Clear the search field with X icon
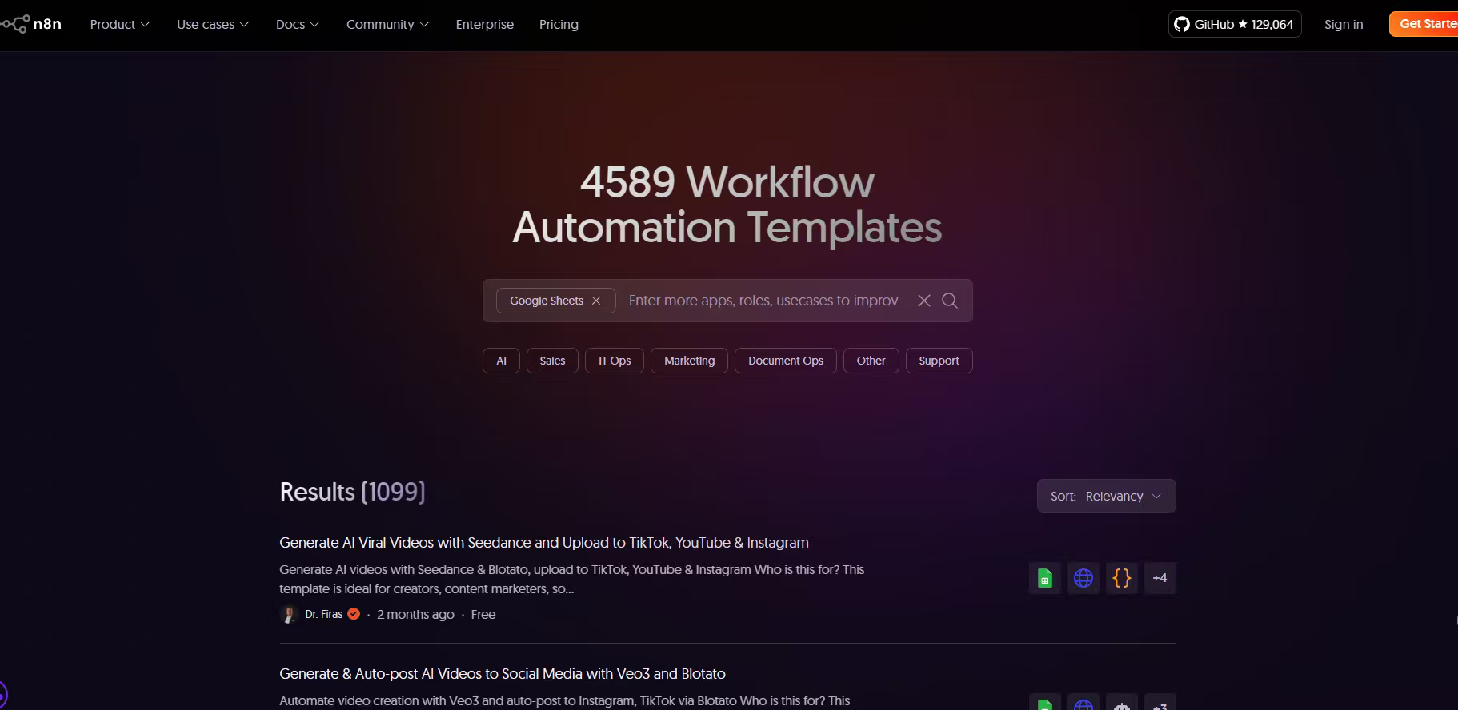Screen dimensions: 1458x710 click(x=924, y=301)
